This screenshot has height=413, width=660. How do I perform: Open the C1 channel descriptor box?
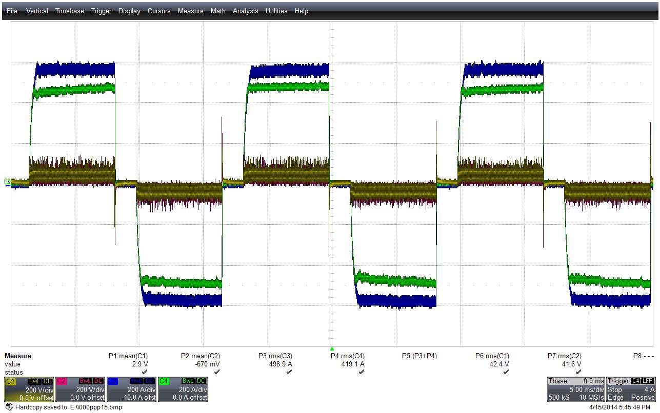pyautogui.click(x=29, y=389)
